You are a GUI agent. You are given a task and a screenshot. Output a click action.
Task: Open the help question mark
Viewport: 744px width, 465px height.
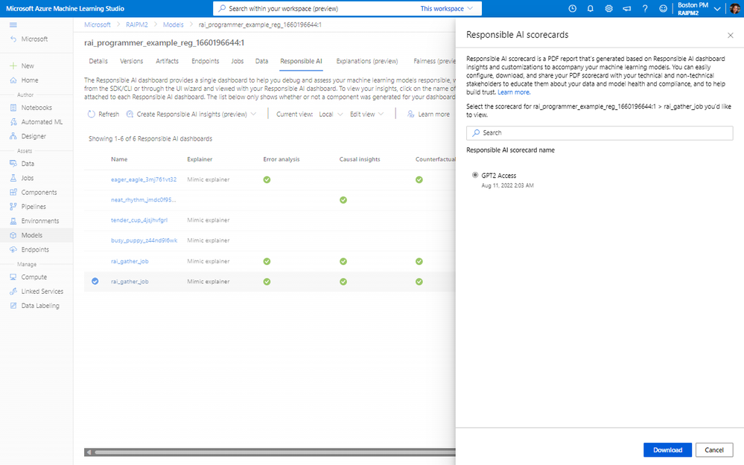(x=645, y=8)
